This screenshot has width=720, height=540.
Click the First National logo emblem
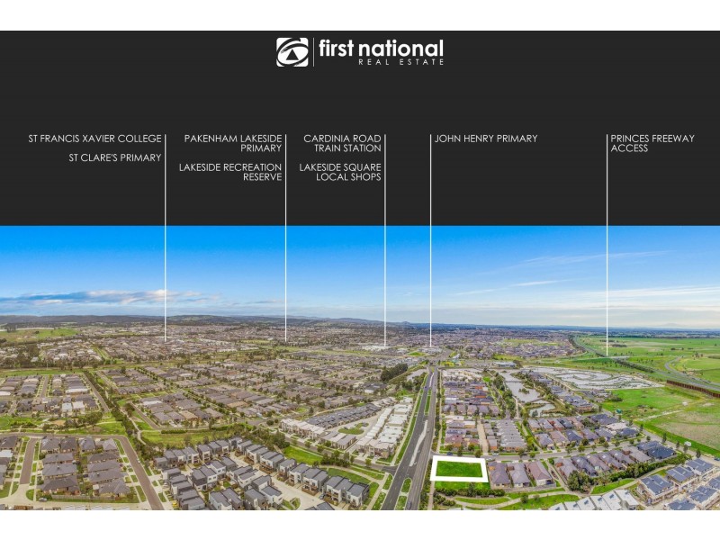(x=292, y=52)
